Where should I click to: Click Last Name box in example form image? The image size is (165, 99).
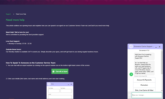click(66, 91)
